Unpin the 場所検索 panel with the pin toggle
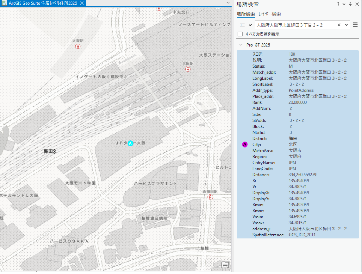The height and width of the screenshot is (274, 362). [x=350, y=4]
